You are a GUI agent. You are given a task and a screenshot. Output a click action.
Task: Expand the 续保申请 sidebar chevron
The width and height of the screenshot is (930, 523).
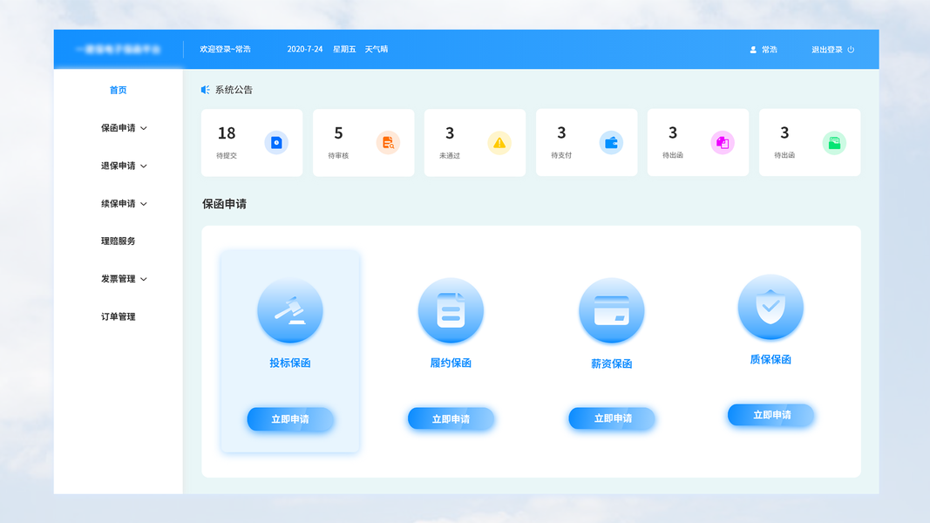click(144, 204)
